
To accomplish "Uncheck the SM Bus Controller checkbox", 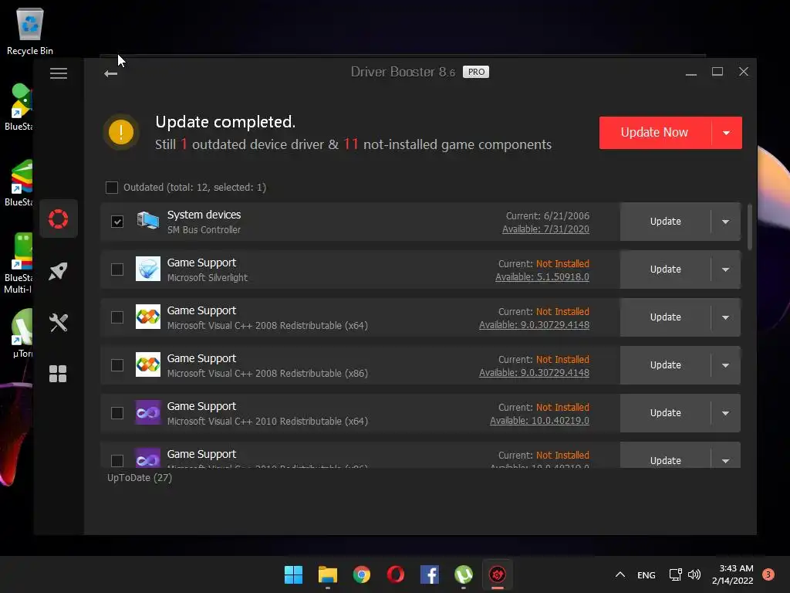I will [x=117, y=222].
